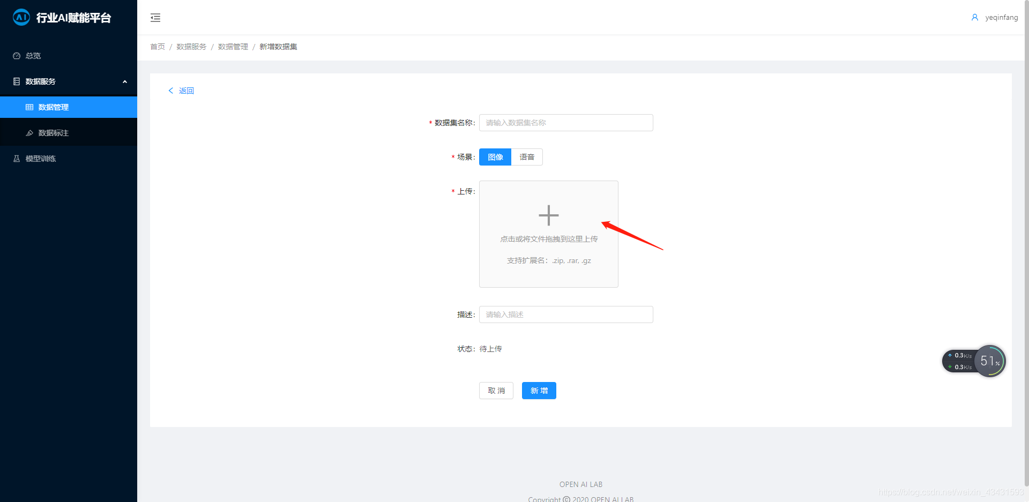
Task: Click 新增 submit button
Action: point(539,391)
